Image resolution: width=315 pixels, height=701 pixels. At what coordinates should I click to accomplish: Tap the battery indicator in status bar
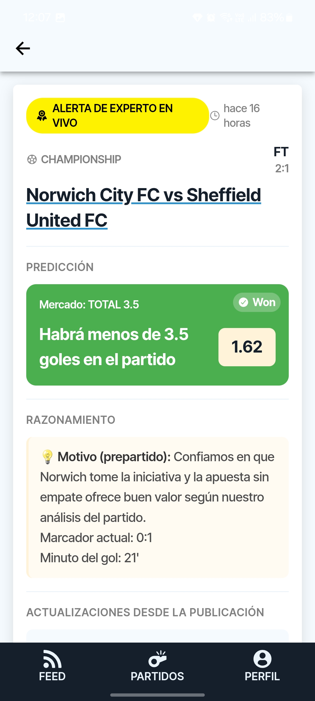tap(289, 18)
